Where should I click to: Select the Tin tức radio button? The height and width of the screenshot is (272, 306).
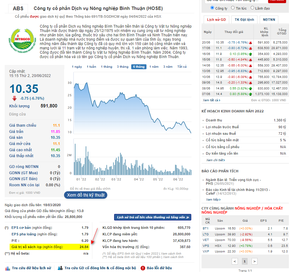point(233,8)
